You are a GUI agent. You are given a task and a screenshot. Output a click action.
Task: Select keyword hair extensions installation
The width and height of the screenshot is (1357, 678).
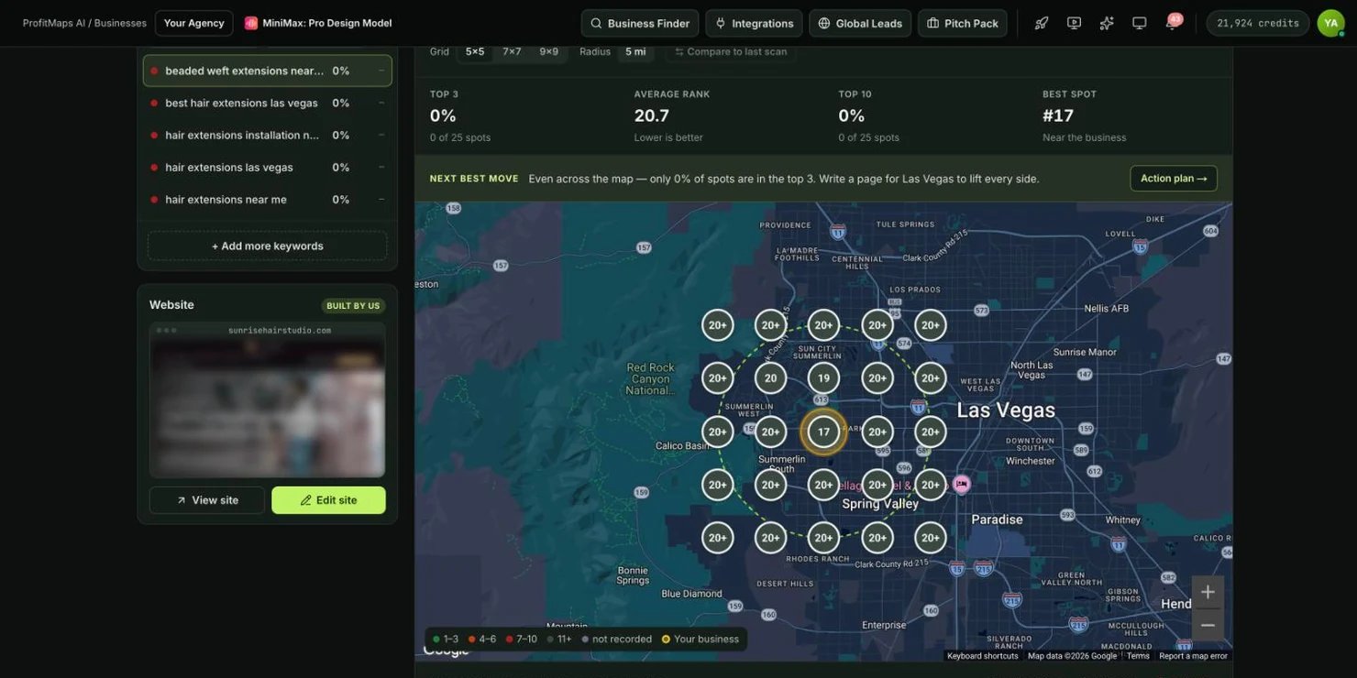pyautogui.click(x=267, y=135)
